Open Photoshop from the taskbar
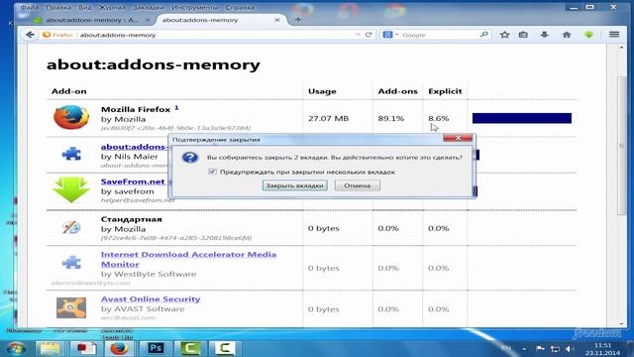The height and width of the screenshot is (357, 634). (156, 348)
